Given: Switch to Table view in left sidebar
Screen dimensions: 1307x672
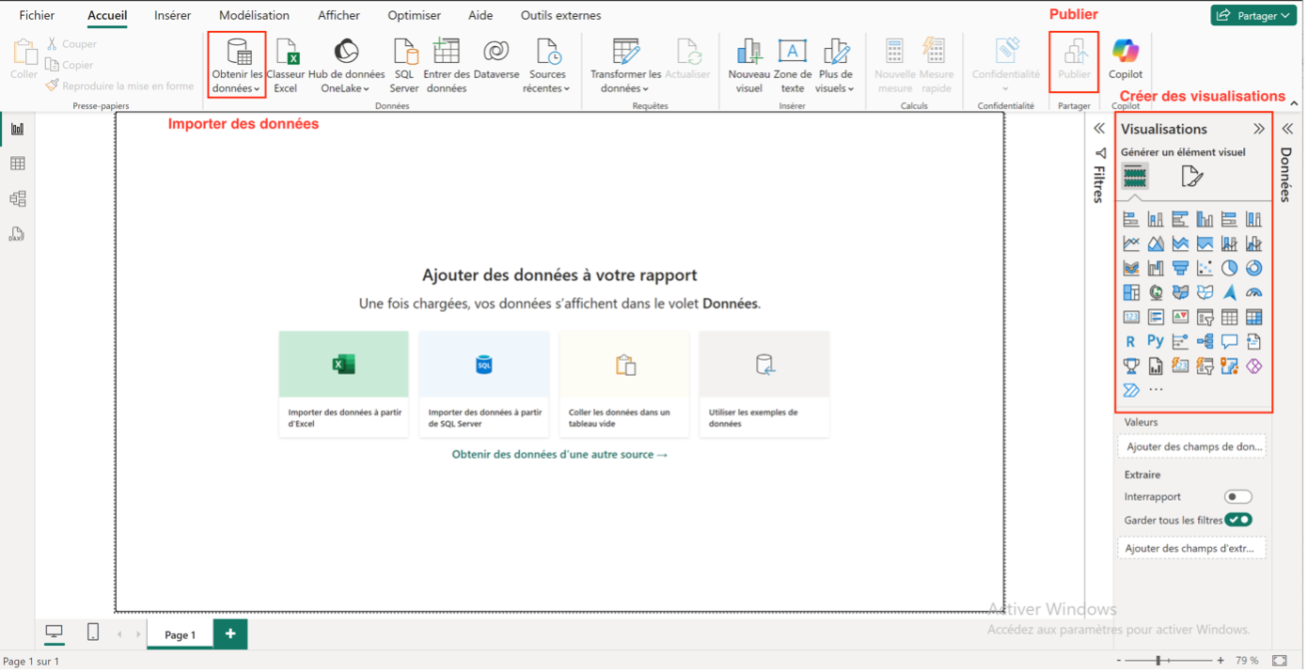Looking at the screenshot, I should click(17, 164).
